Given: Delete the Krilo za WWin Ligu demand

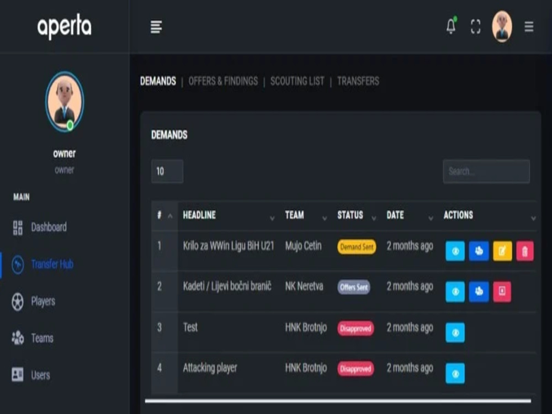Looking at the screenshot, I should point(525,251).
